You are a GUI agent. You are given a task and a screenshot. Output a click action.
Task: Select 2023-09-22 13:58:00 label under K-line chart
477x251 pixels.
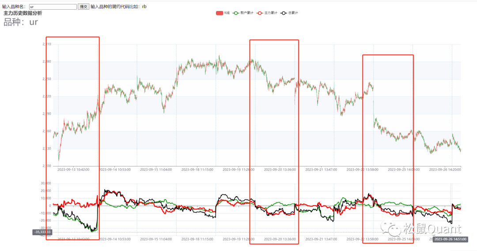click(x=362, y=169)
